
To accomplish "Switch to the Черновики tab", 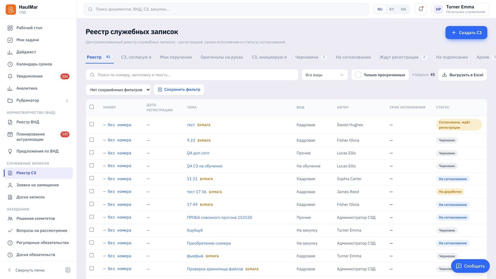I will [x=311, y=57].
